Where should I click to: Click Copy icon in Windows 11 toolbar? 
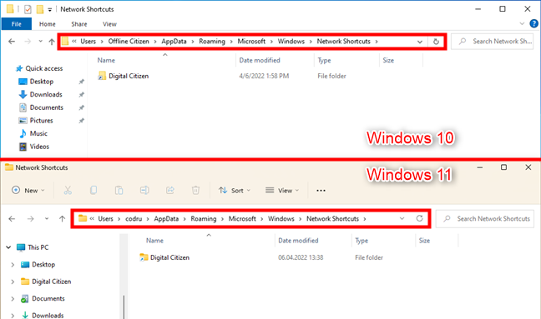94,190
